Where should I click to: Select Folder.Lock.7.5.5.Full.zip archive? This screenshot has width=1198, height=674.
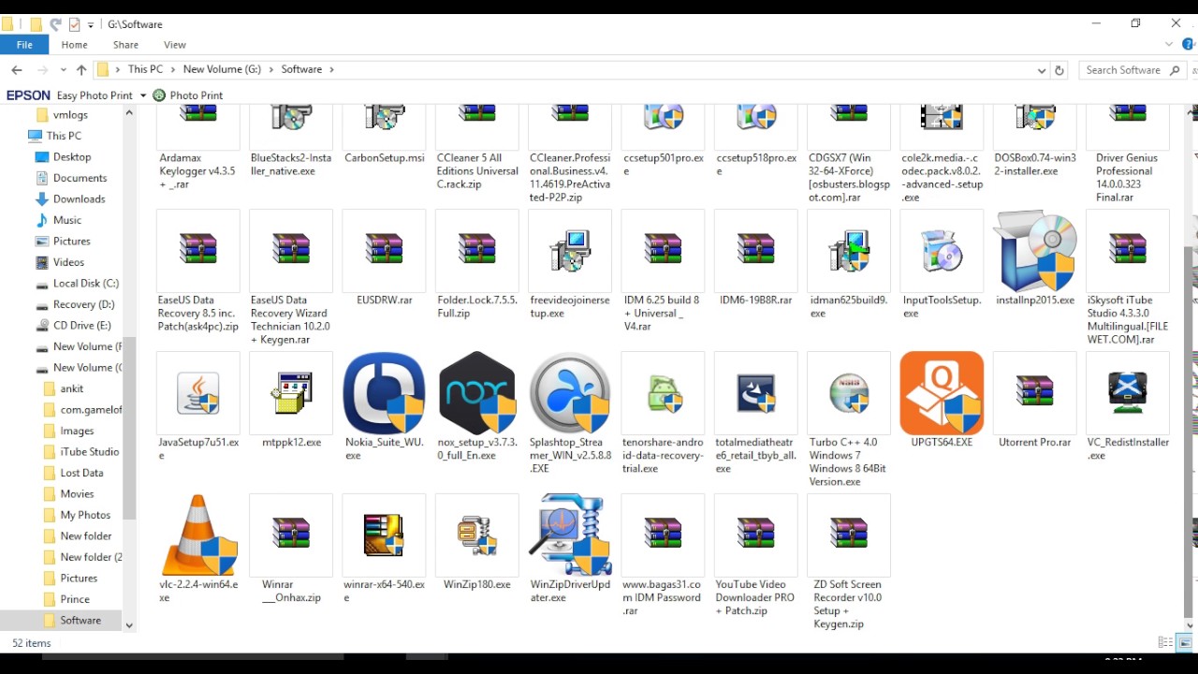pos(477,249)
